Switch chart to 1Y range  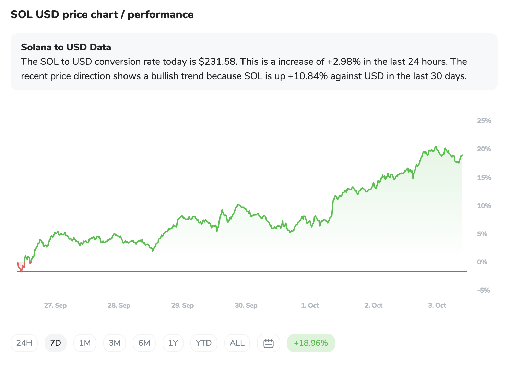pyautogui.click(x=173, y=343)
